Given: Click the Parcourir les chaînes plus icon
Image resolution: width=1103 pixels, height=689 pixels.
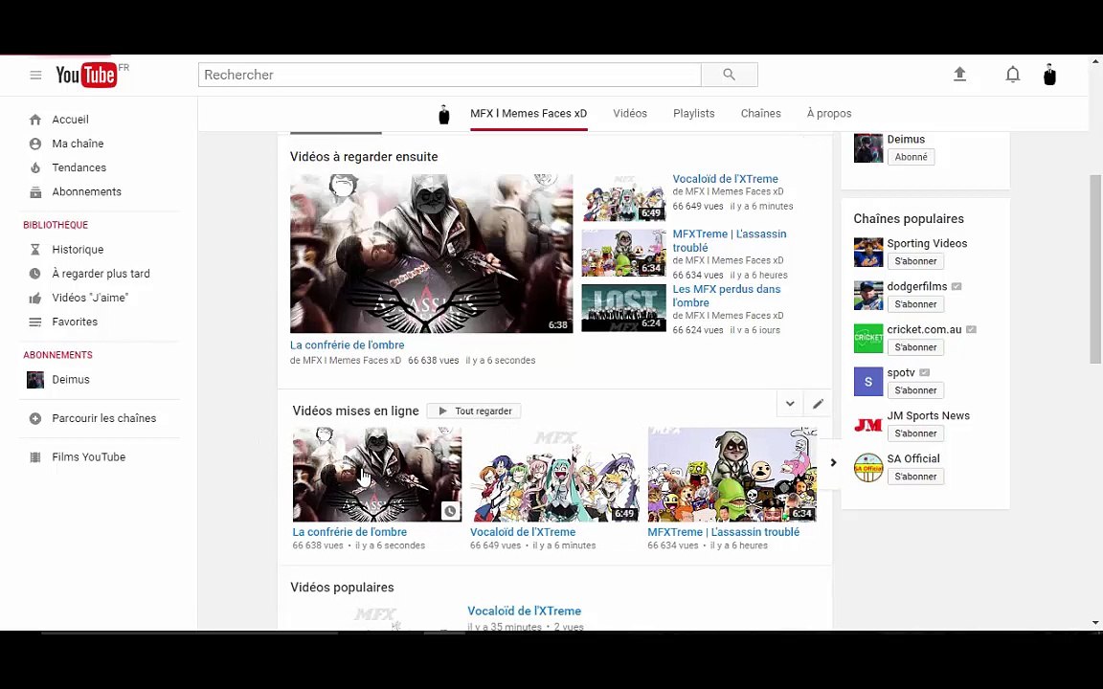Looking at the screenshot, I should (35, 418).
